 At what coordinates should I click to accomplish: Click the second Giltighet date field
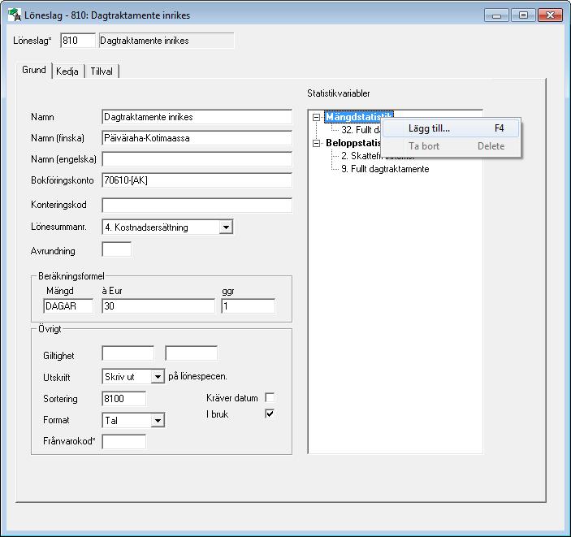coord(191,353)
